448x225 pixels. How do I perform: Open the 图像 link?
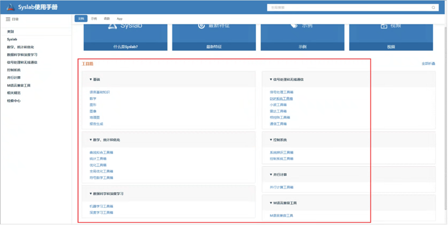[x=93, y=111]
